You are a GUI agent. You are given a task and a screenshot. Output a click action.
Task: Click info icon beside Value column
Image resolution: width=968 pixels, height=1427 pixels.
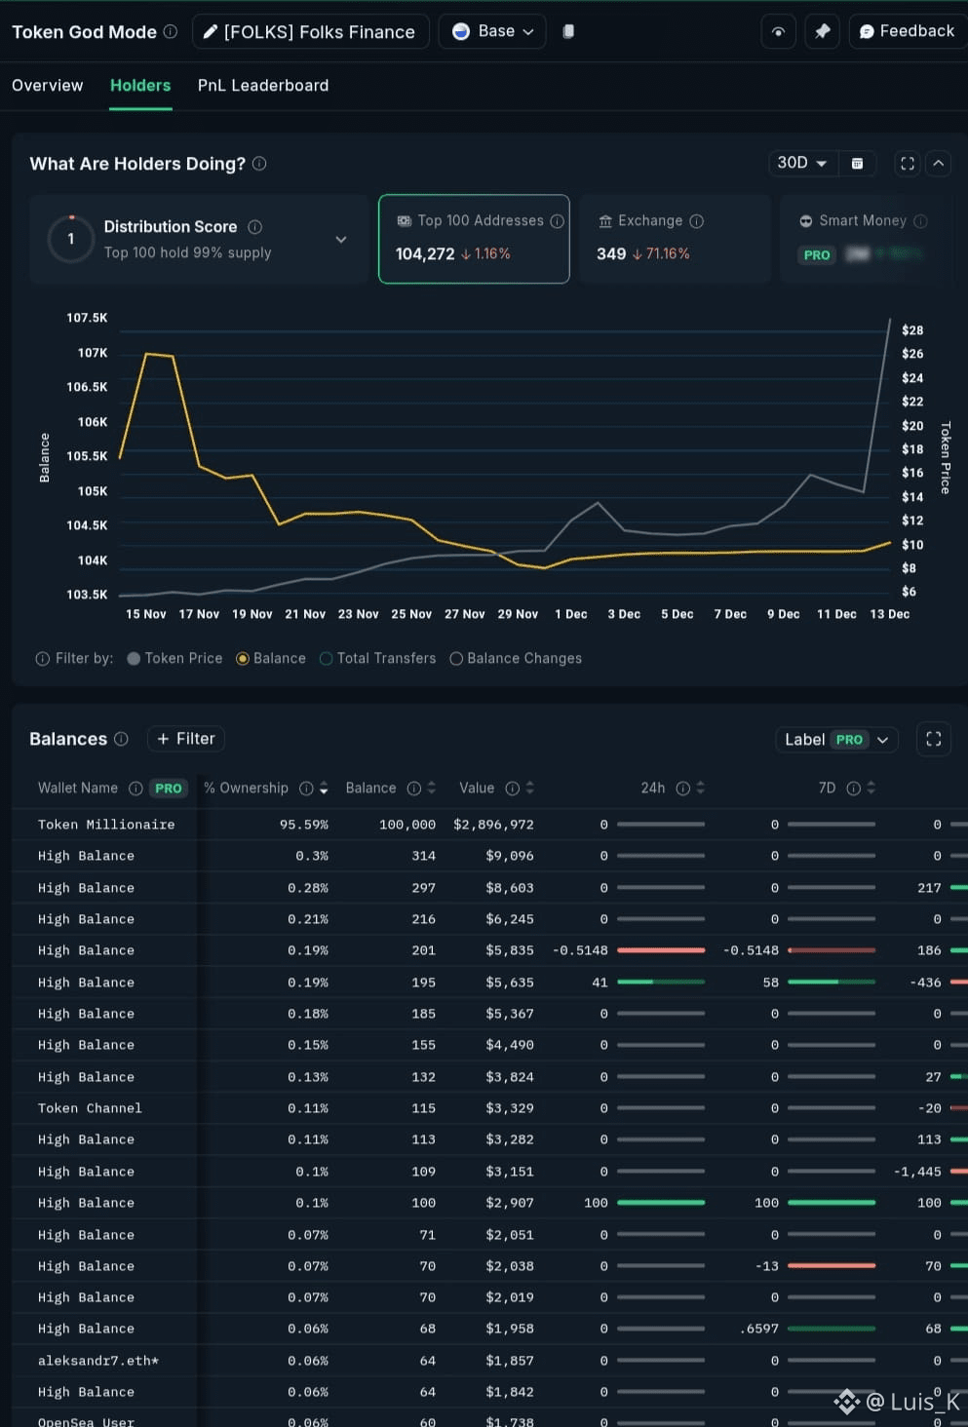pyautogui.click(x=512, y=789)
